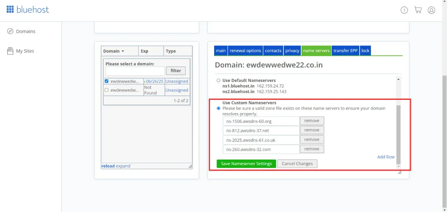Click the Domains compass icon

tap(10, 31)
